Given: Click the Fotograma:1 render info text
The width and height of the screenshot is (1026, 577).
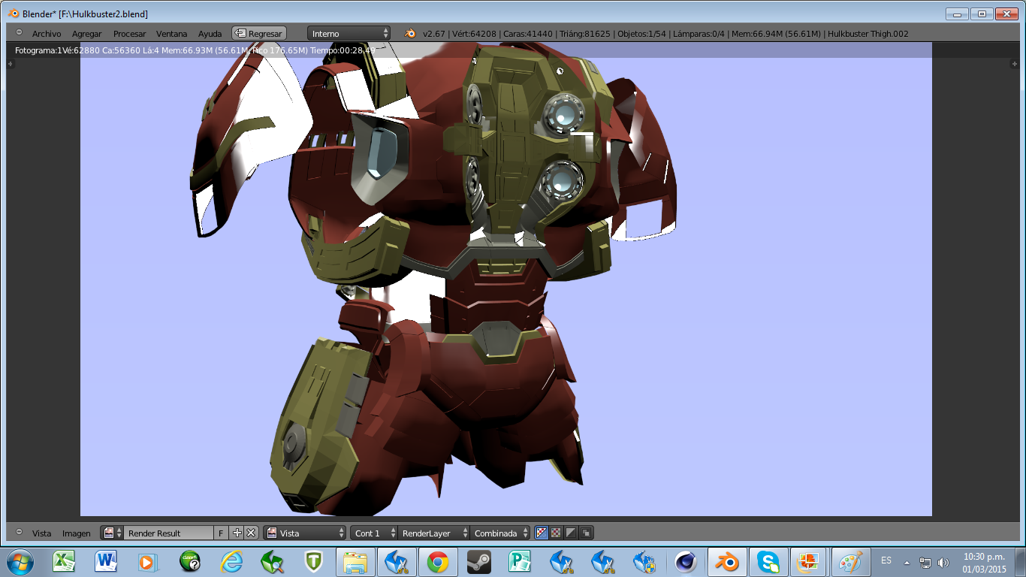Looking at the screenshot, I should tap(39, 50).
